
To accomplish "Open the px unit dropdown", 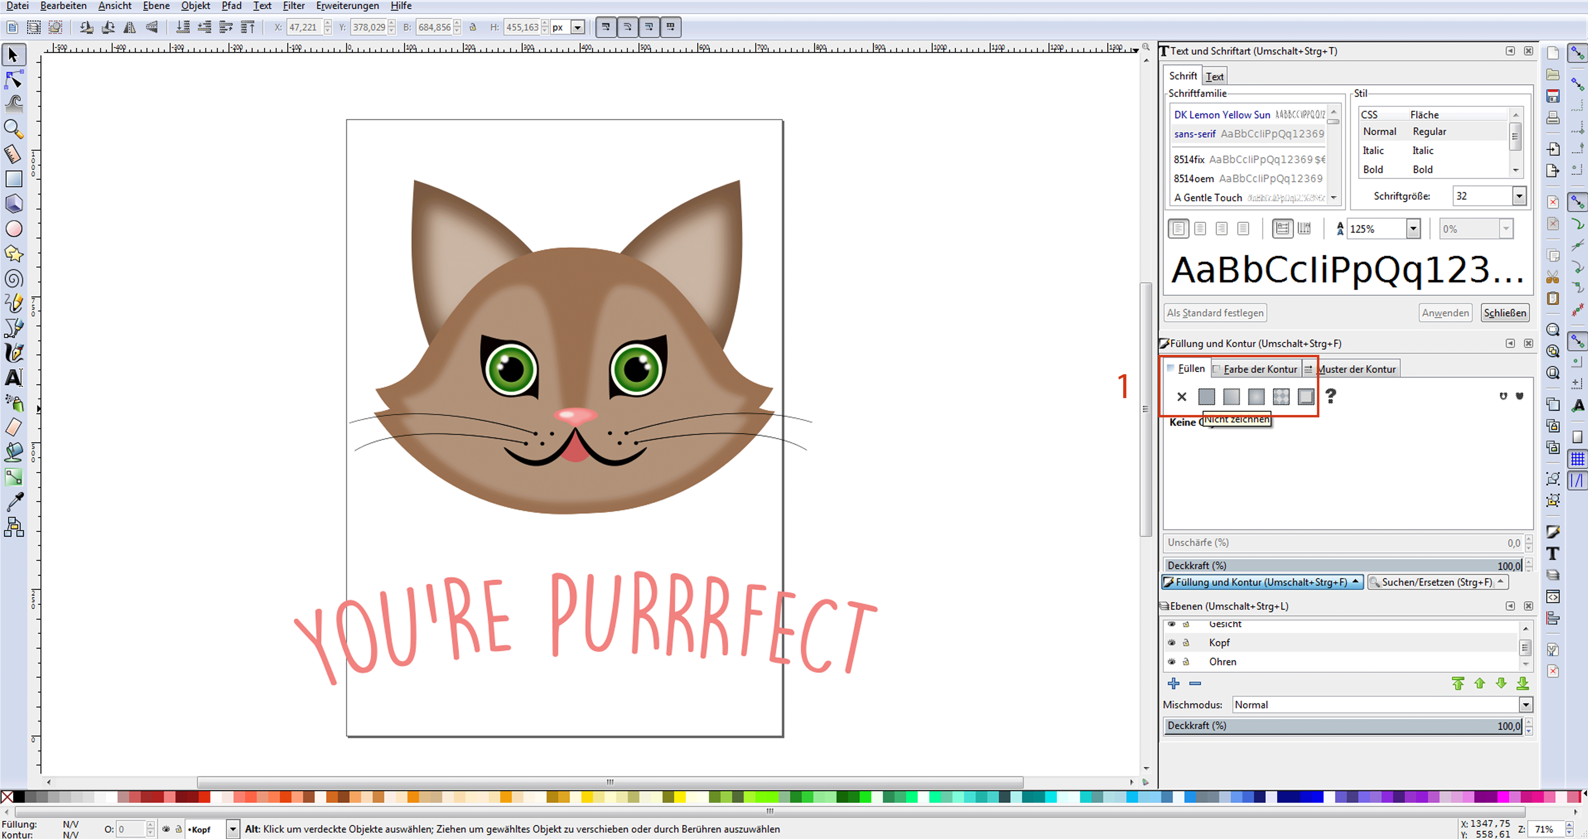I will pos(578,27).
